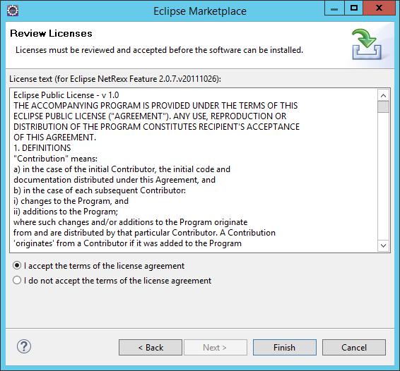Click 'i) changes to the Program, and' line

click(x=71, y=201)
